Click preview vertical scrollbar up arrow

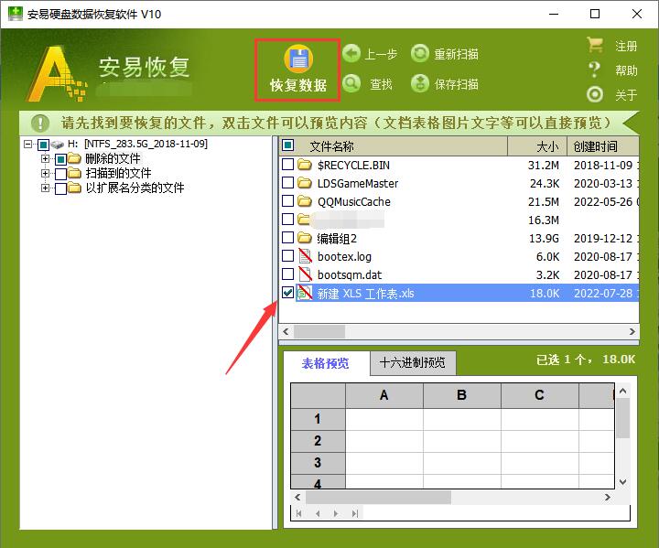[x=623, y=391]
